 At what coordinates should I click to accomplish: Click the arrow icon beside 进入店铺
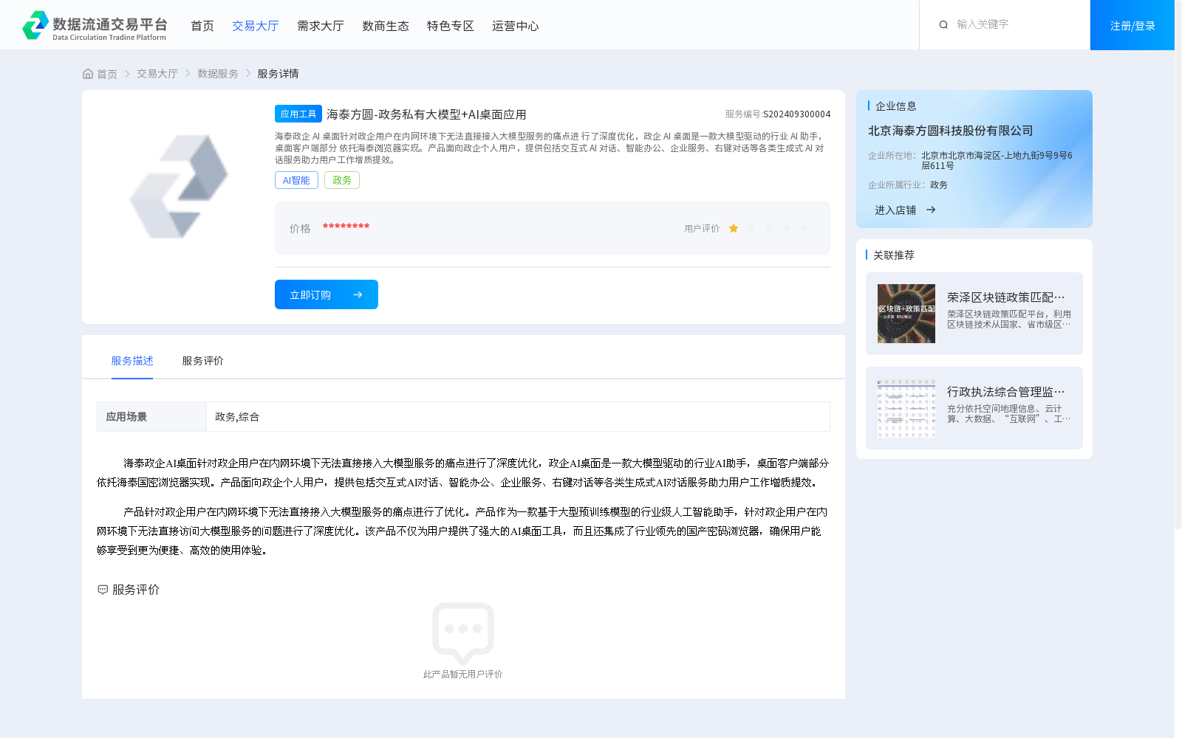(x=931, y=210)
